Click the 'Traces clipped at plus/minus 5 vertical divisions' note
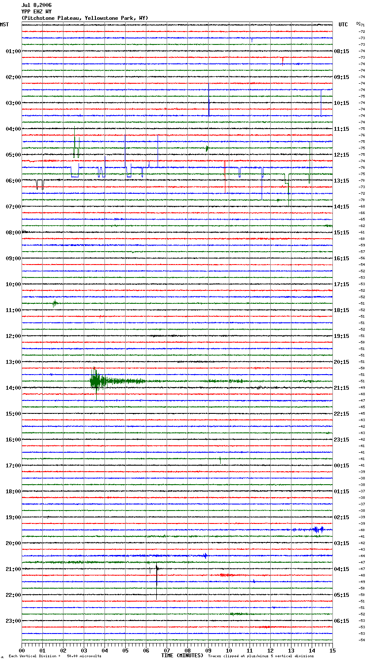The image size is (367, 662). tap(261, 656)
